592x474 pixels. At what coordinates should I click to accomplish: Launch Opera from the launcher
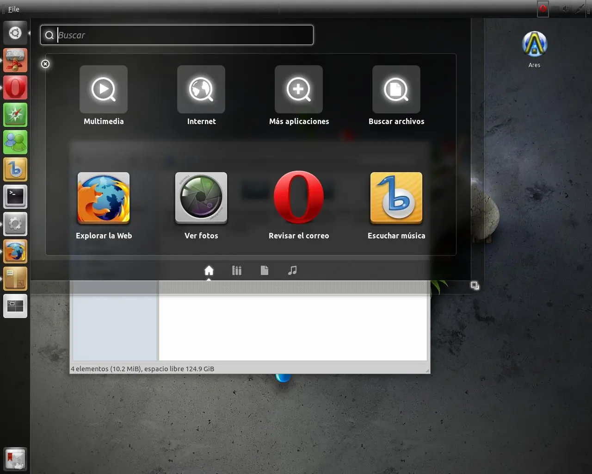pos(15,87)
